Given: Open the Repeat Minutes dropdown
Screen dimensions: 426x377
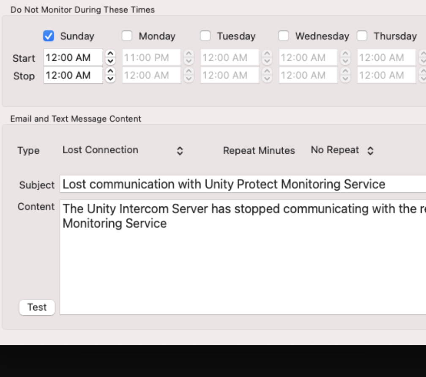Looking at the screenshot, I should click(342, 149).
